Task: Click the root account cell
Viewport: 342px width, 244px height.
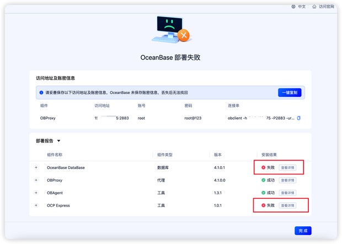Action: click(141, 118)
